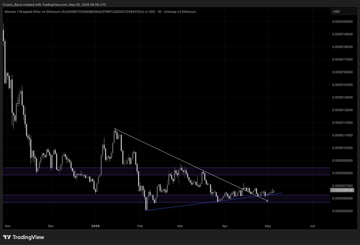
Task: Click price axis label 0.000011000
Action: pos(343,136)
